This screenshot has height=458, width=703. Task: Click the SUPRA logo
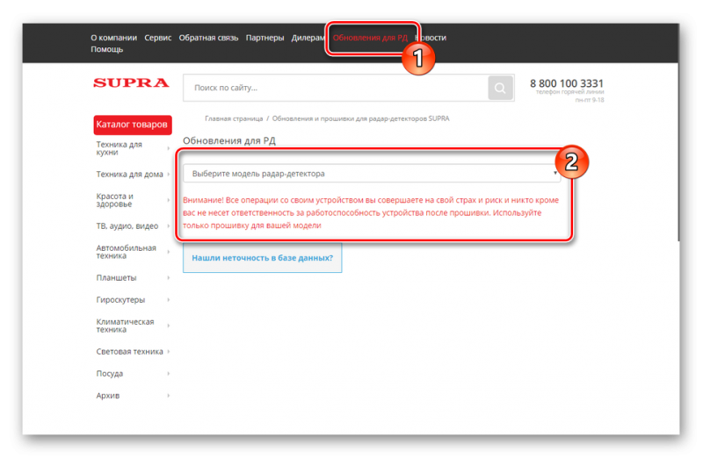[131, 82]
